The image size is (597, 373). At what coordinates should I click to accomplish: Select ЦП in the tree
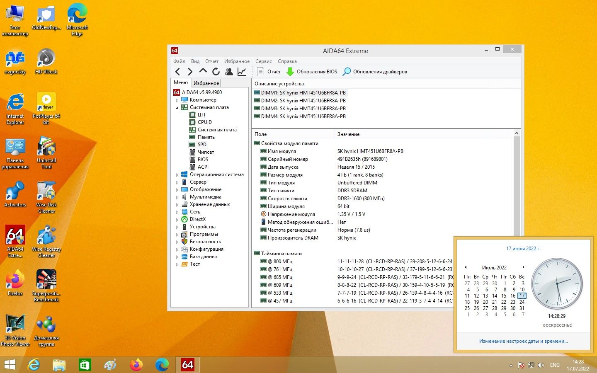(x=197, y=115)
